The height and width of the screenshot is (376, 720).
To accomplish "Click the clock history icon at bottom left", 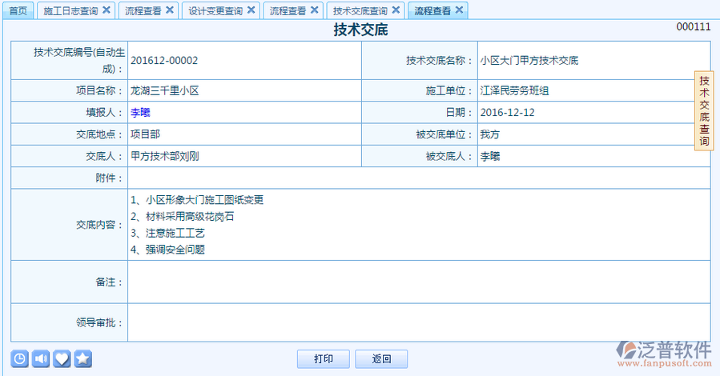I will click(20, 358).
